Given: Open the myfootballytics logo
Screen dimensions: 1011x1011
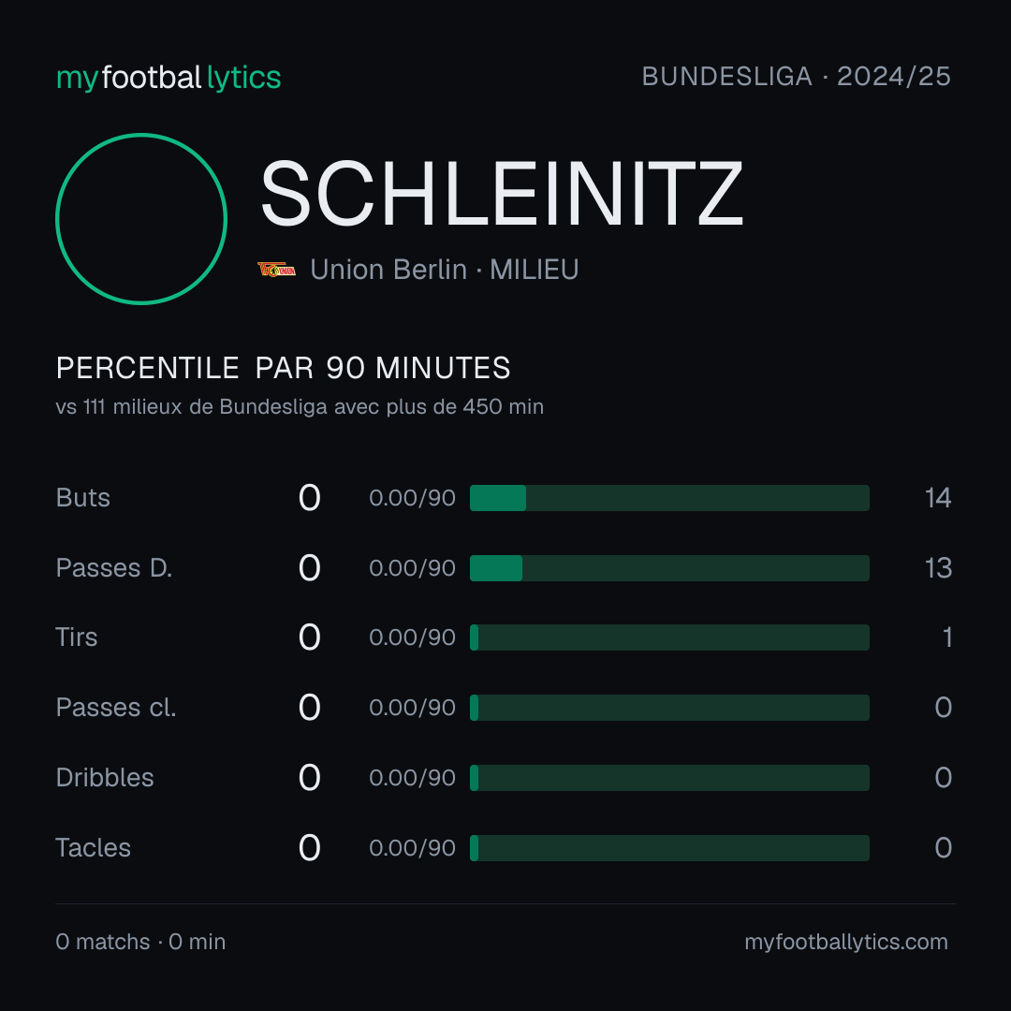Looking at the screenshot, I should pyautogui.click(x=168, y=78).
